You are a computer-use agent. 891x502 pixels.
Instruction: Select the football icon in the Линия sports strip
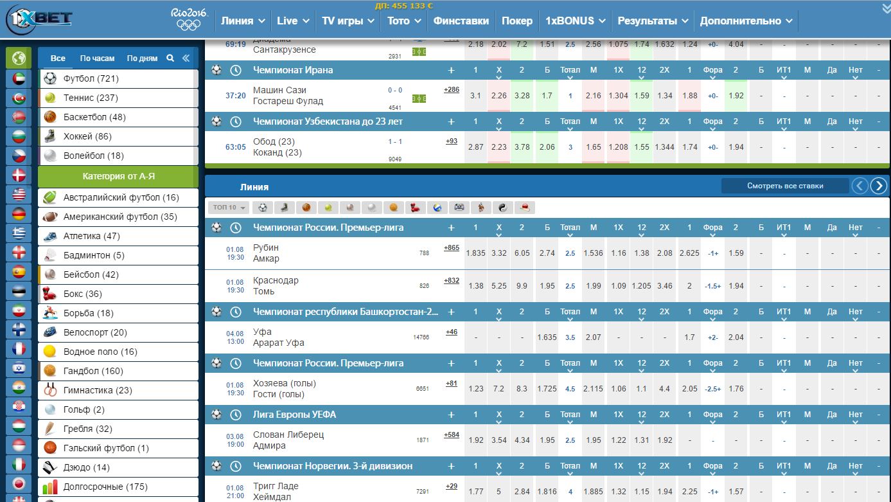pyautogui.click(x=263, y=207)
